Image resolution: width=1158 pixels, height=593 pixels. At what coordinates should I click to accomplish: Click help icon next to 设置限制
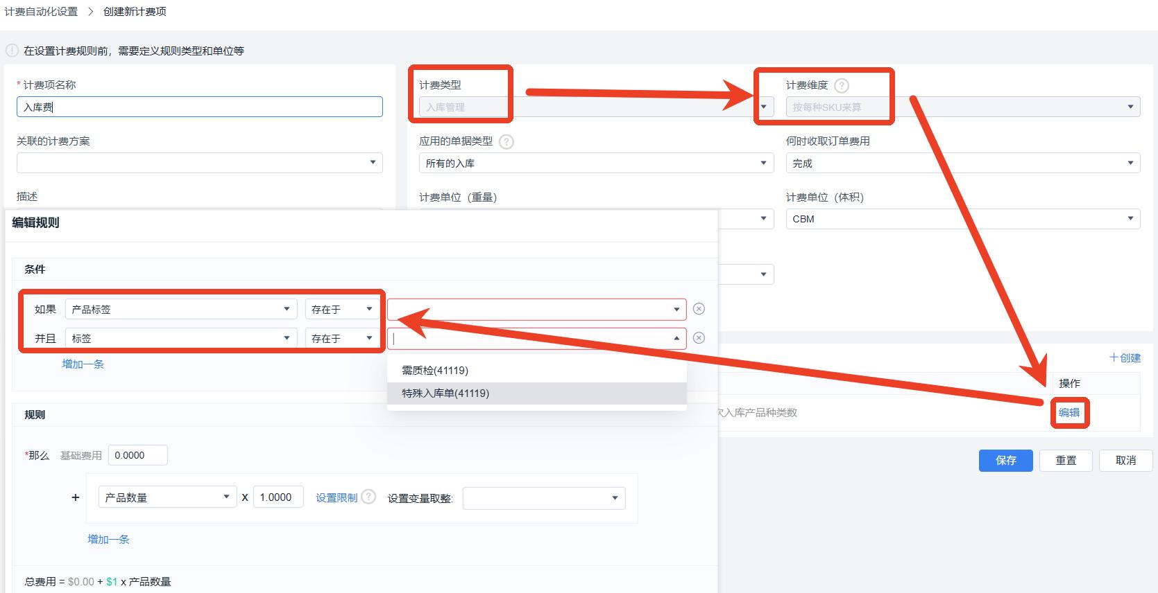click(369, 497)
